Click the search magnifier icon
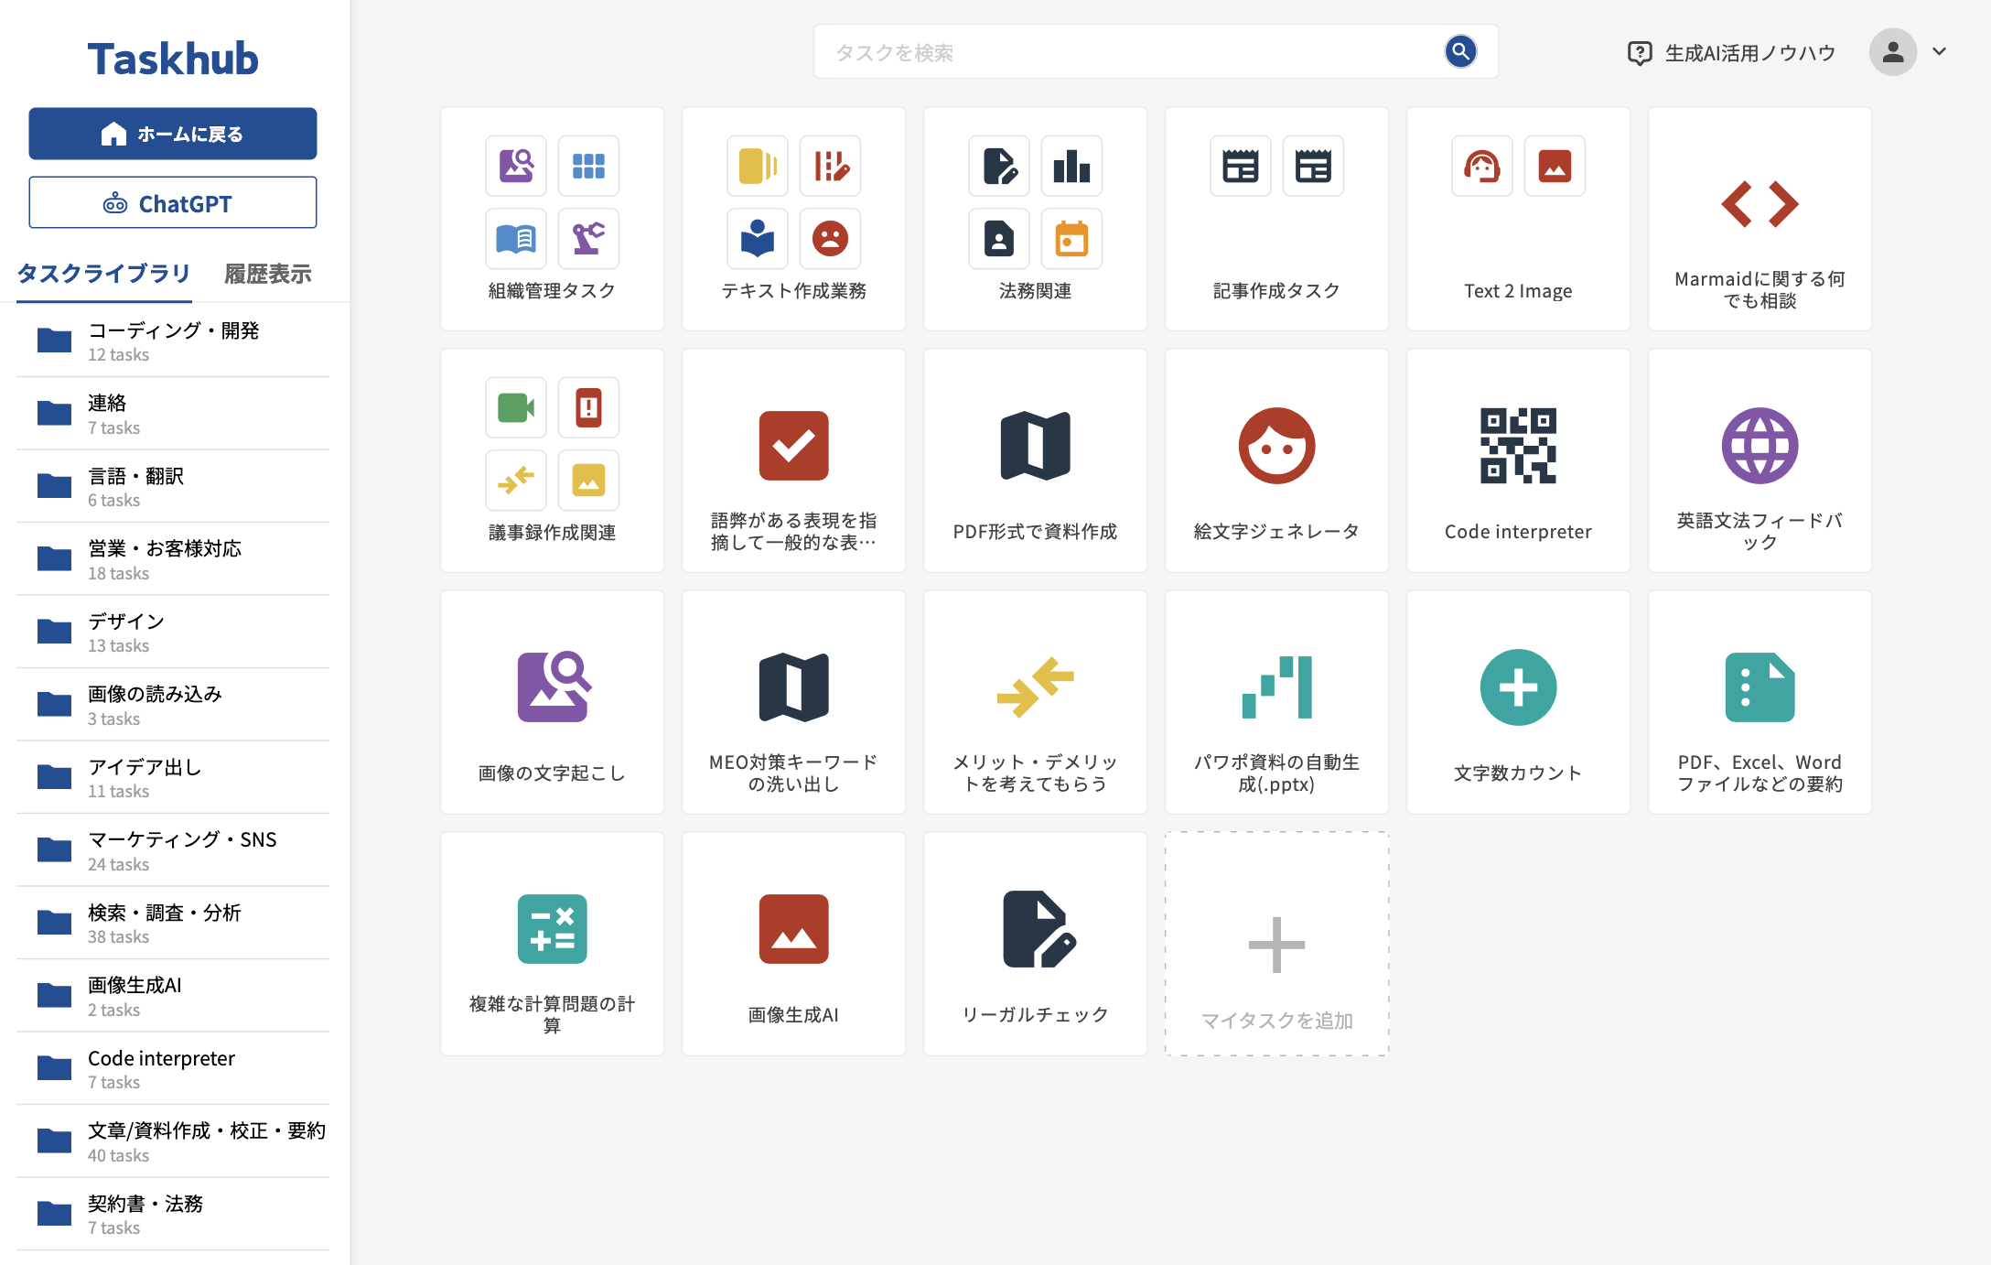The height and width of the screenshot is (1265, 1991). tap(1460, 52)
